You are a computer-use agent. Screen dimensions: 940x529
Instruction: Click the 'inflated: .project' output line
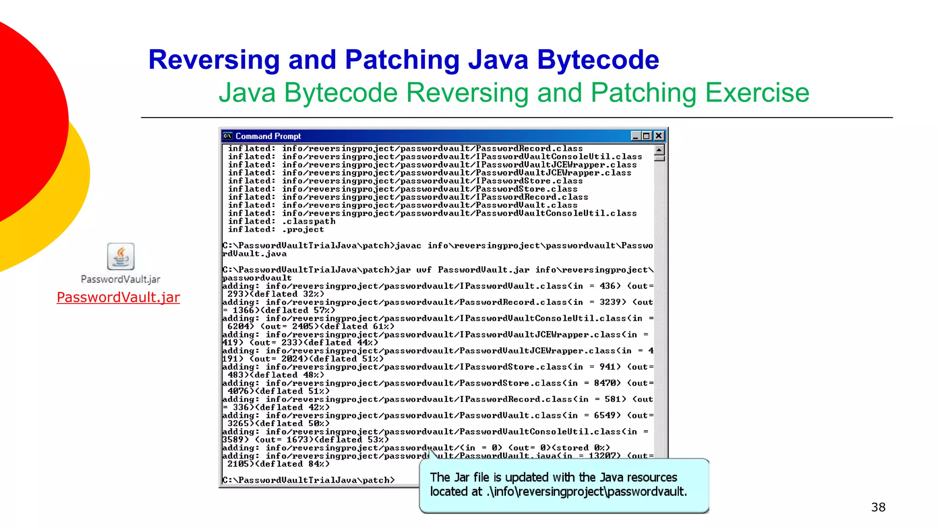276,230
